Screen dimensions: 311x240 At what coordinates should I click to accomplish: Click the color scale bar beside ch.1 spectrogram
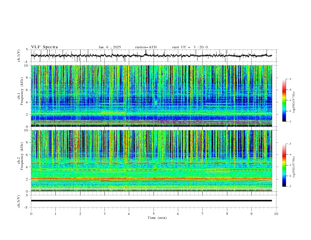coord(284,100)
